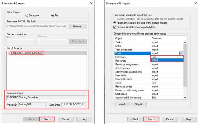Select 'Append the data to the end' option
The image size is (199, 124).
(115, 23)
